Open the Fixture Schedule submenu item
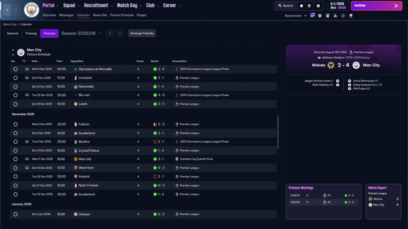Screen dimensions: 408x229 pyautogui.click(x=122, y=15)
